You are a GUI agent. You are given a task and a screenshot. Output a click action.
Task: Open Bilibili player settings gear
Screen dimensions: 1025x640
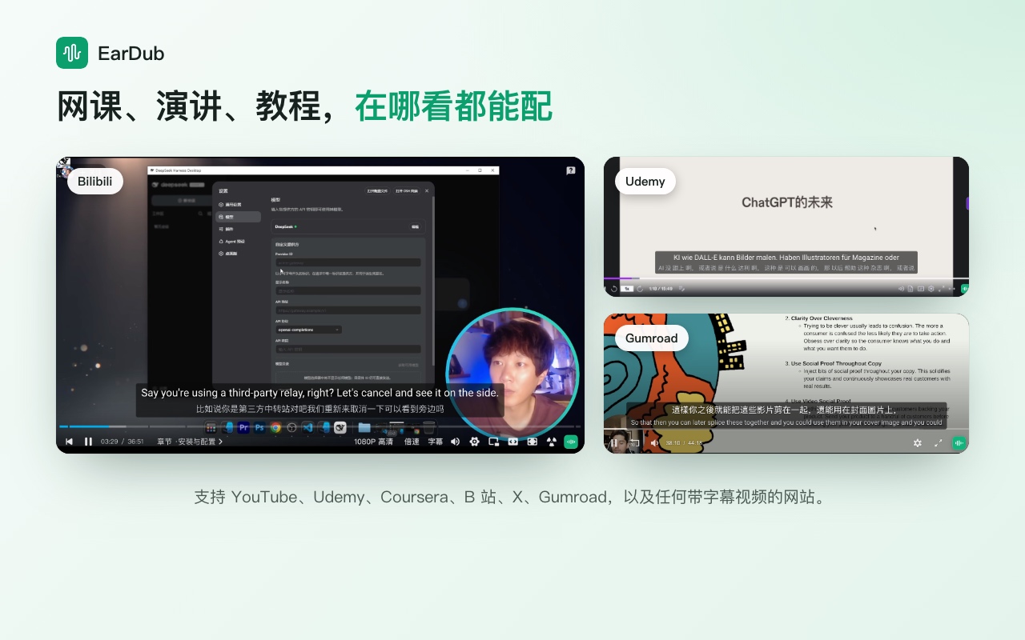(x=474, y=442)
